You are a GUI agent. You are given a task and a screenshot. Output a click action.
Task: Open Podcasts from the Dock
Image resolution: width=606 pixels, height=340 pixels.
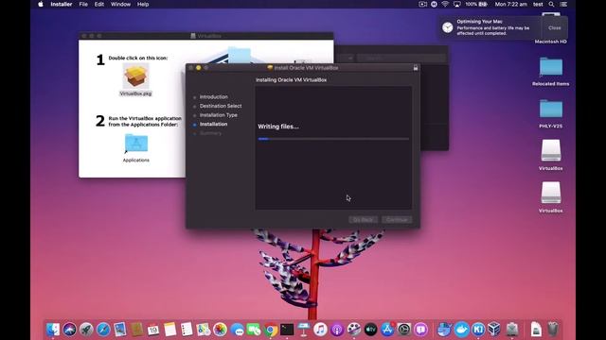coord(337,330)
